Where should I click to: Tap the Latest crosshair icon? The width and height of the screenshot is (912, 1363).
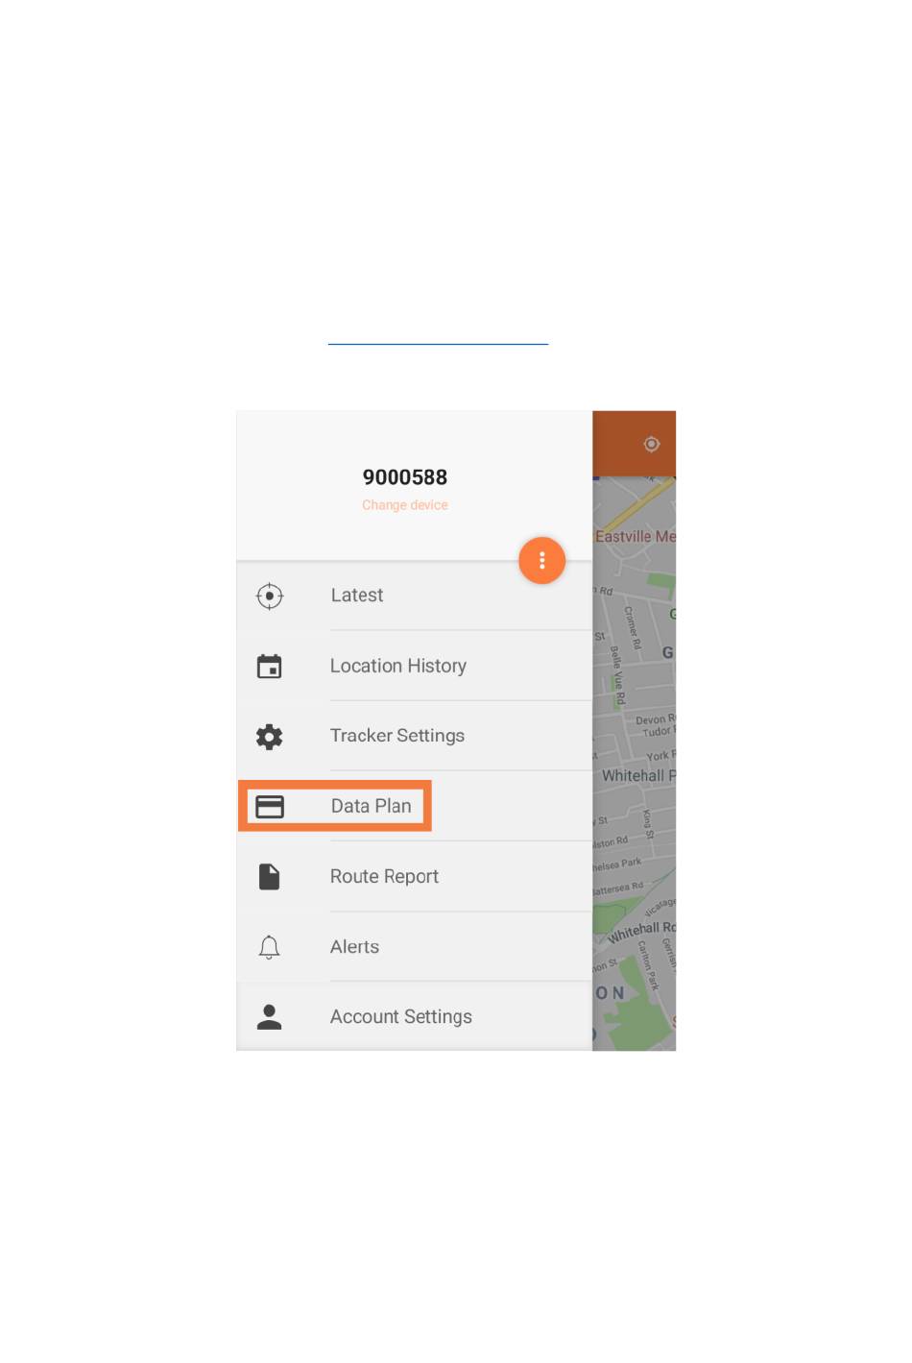[270, 596]
